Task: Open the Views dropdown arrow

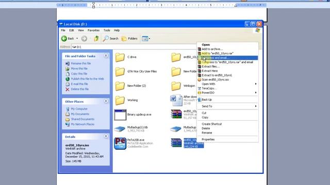Action: coord(150,39)
